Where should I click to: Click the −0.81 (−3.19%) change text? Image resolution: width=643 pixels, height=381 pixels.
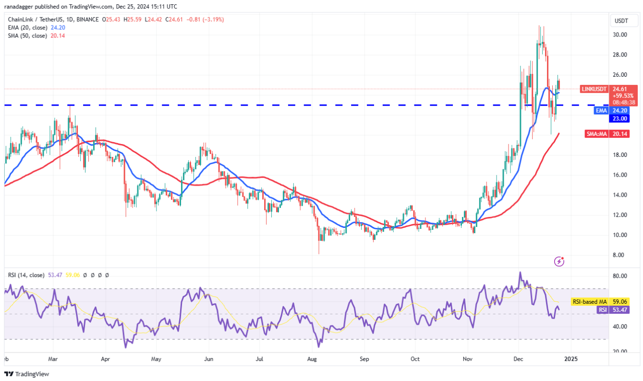205,20
